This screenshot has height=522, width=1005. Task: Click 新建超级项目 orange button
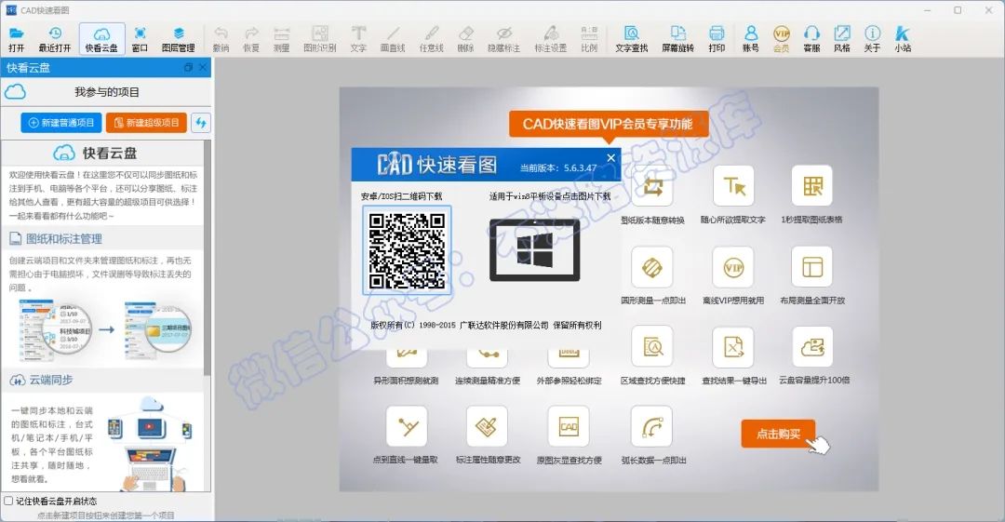point(147,123)
